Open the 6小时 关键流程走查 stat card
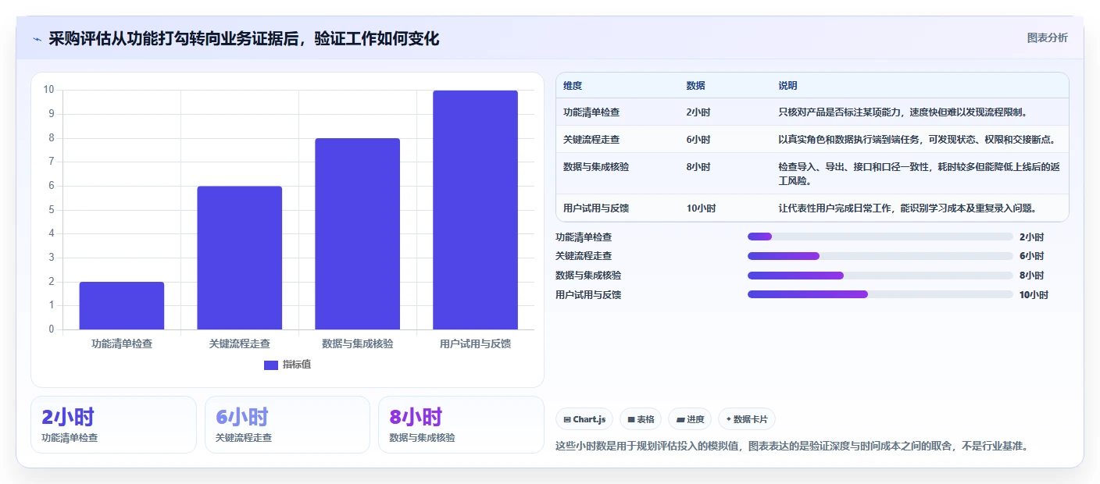The image size is (1100, 484). (x=287, y=425)
